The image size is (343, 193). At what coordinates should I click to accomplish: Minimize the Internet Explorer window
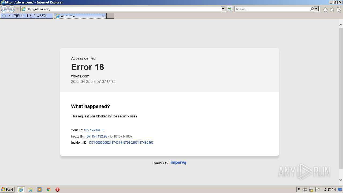click(x=331, y=2)
